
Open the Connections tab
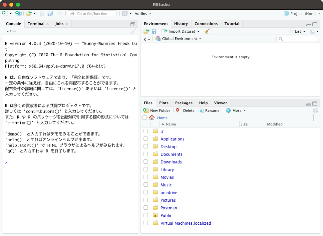click(206, 24)
